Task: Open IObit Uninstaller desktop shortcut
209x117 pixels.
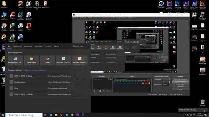Action: pyautogui.click(x=21, y=16)
